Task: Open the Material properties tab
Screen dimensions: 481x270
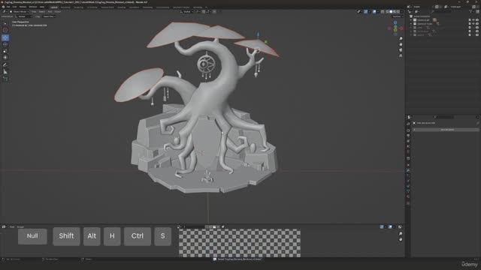Action: pos(408,196)
